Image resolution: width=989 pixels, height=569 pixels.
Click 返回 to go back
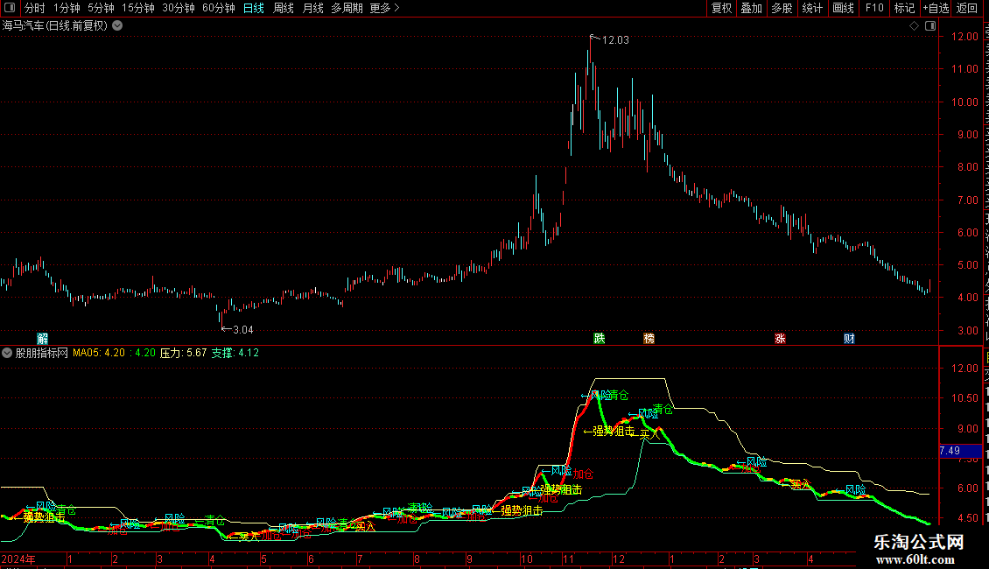click(966, 8)
